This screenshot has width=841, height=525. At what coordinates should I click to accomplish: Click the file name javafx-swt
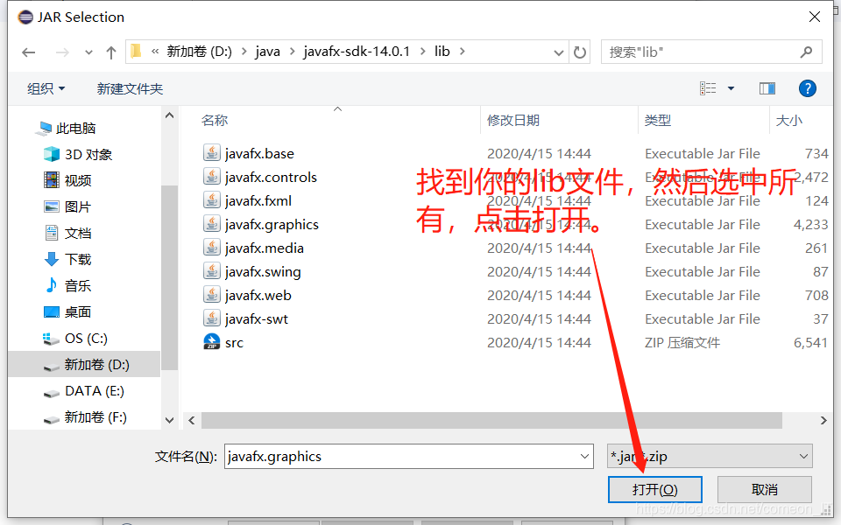[257, 318]
